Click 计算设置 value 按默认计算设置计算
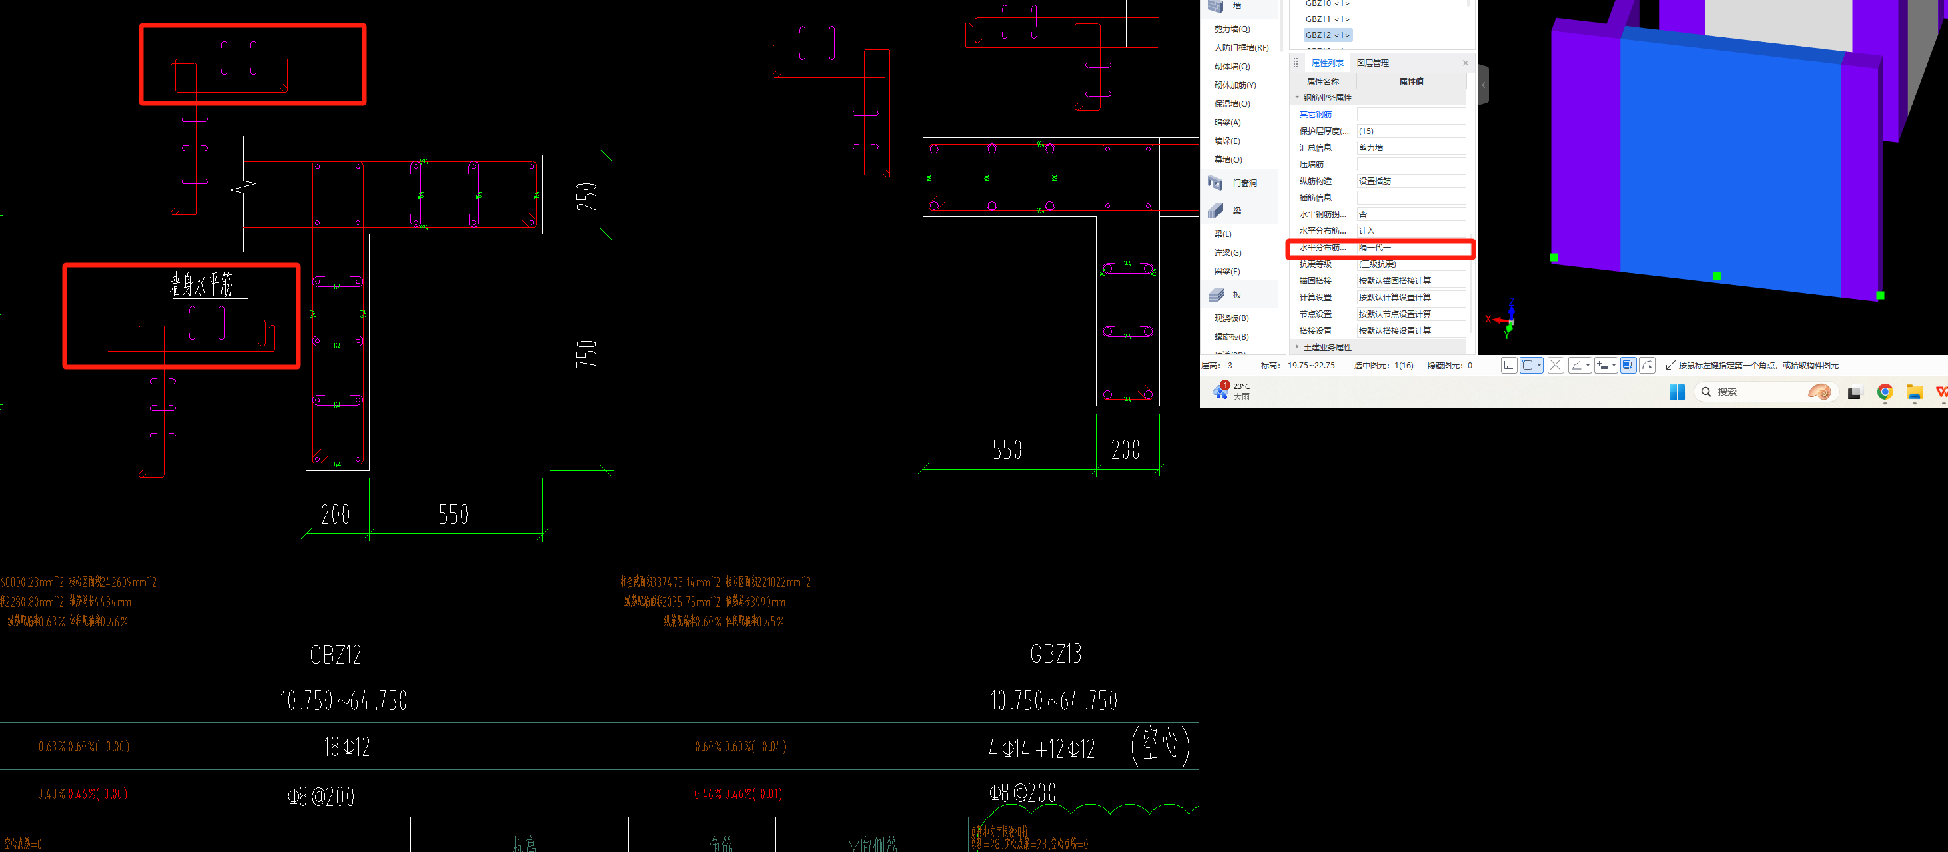 1411,297
